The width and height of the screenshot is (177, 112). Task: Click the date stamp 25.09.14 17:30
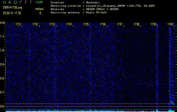click(x=12, y=13)
